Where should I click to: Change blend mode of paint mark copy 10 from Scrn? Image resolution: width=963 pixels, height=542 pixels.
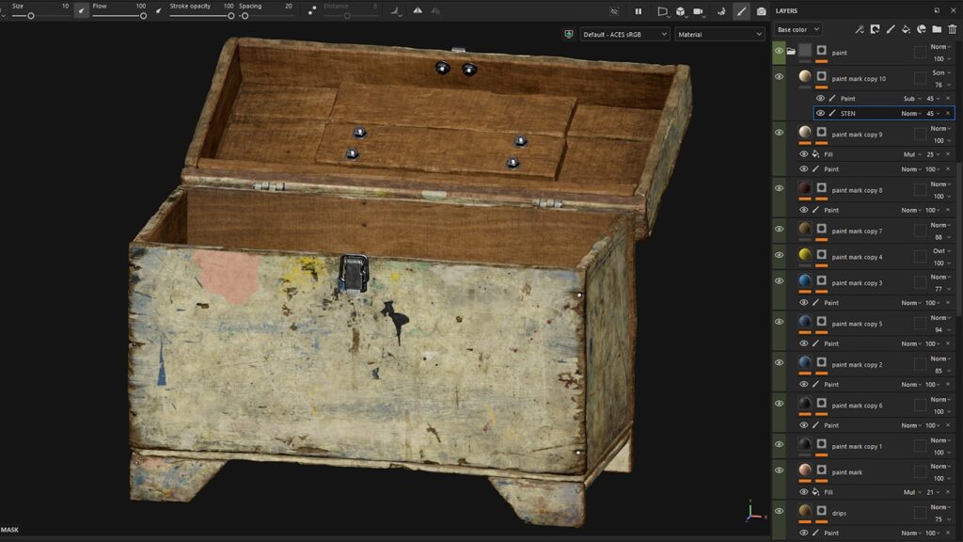coord(939,72)
